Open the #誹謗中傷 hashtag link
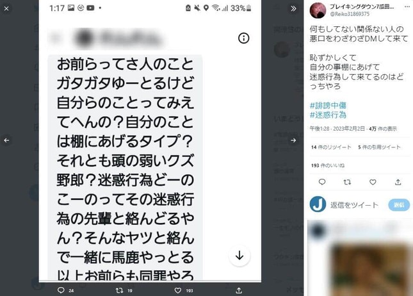The image size is (413, 296). click(328, 106)
